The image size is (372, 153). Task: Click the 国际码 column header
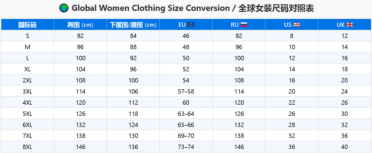27,25
